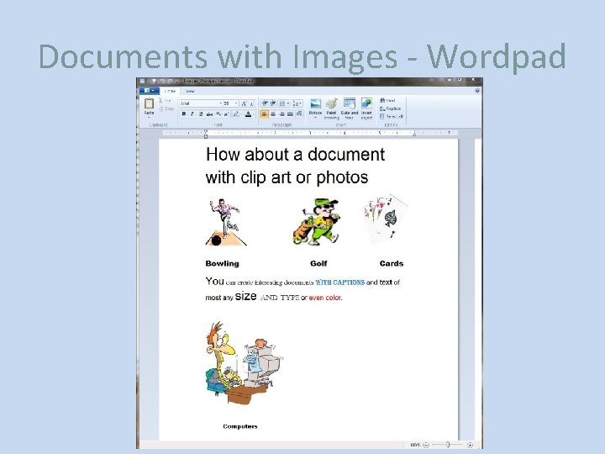This screenshot has height=454, width=605.
Task: Click the right indent marker on ruler
Action: [x=414, y=134]
